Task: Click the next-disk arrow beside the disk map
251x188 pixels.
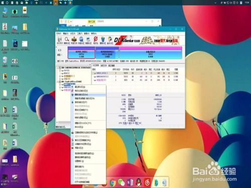Action: point(61,50)
